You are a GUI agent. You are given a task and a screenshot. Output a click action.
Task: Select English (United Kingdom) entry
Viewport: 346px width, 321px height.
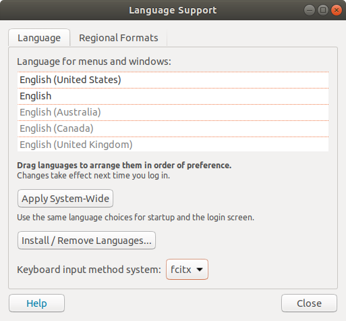tap(173, 145)
